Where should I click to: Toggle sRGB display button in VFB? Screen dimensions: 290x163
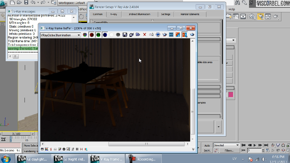tap(68, 149)
